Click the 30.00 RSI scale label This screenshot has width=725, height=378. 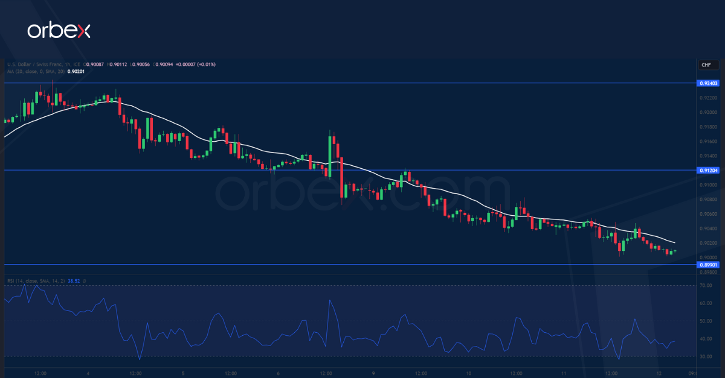[704, 357]
